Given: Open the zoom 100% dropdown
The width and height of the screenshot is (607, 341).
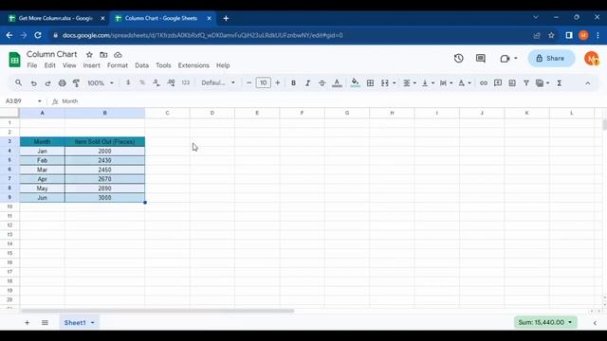Looking at the screenshot, I should click(x=101, y=82).
